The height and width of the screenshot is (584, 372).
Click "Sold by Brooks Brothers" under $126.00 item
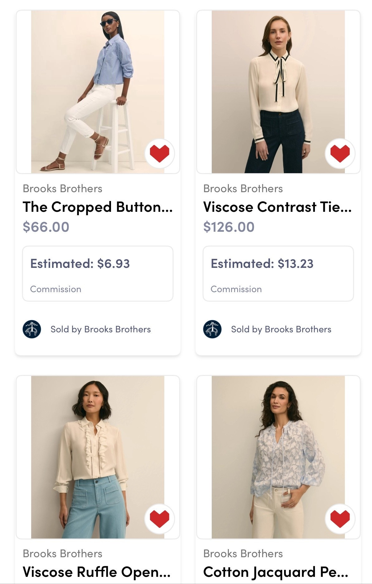click(281, 329)
